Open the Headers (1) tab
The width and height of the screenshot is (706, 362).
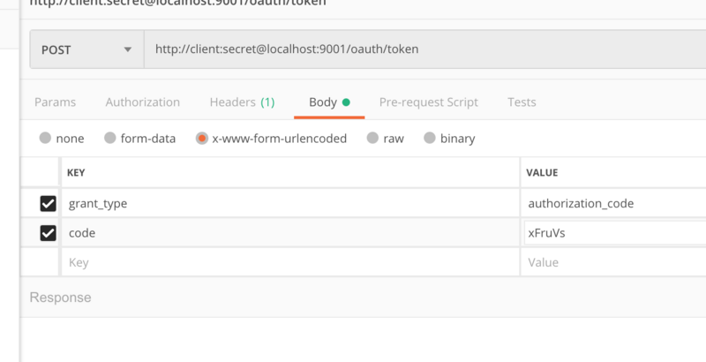click(x=242, y=102)
